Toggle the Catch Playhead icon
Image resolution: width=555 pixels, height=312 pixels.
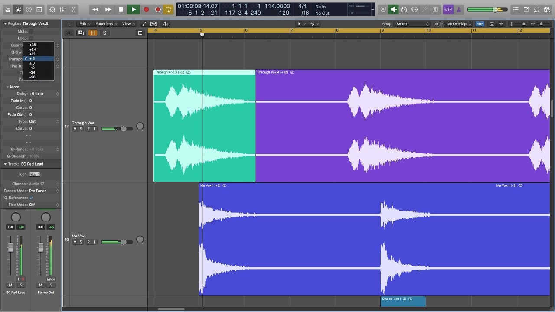click(x=166, y=24)
